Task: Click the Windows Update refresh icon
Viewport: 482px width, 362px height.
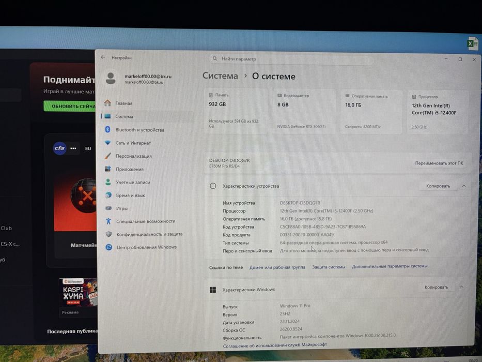Action: pyautogui.click(x=109, y=247)
